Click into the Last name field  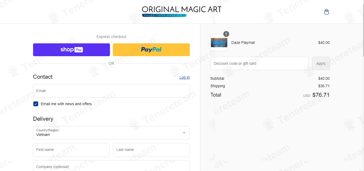[151, 150]
